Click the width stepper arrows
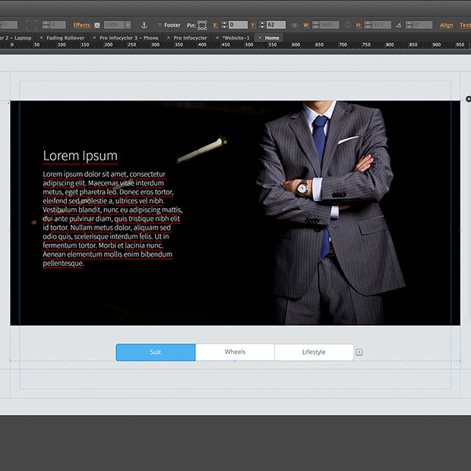Screen dimensions: 471x471 click(315, 25)
